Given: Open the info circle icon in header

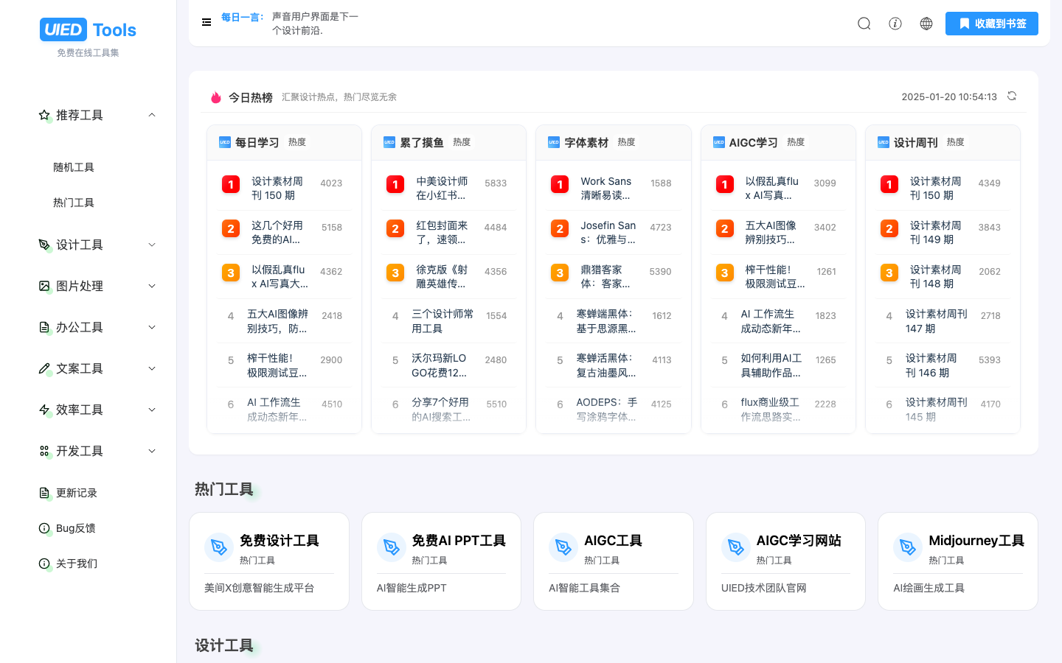Looking at the screenshot, I should [895, 24].
